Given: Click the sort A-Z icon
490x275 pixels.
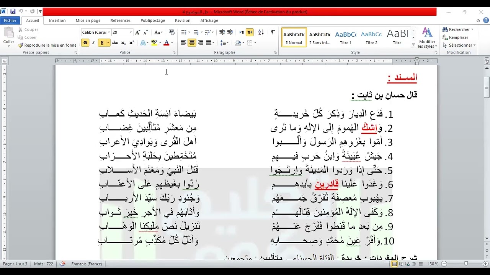Looking at the screenshot, I should point(261,32).
